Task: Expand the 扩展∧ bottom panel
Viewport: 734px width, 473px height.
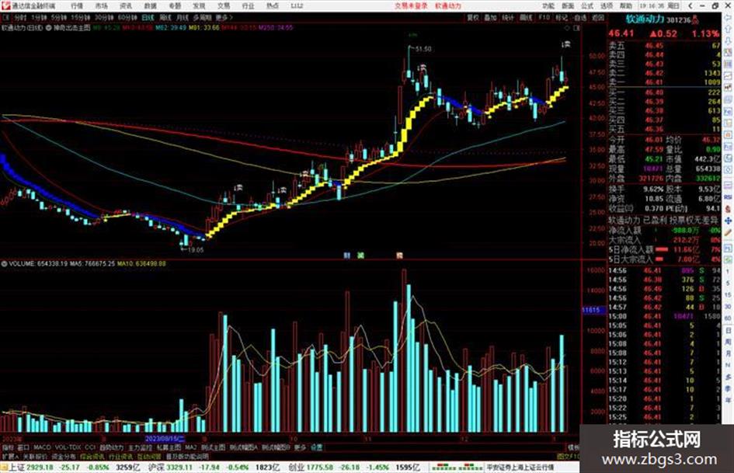Action: point(10,457)
